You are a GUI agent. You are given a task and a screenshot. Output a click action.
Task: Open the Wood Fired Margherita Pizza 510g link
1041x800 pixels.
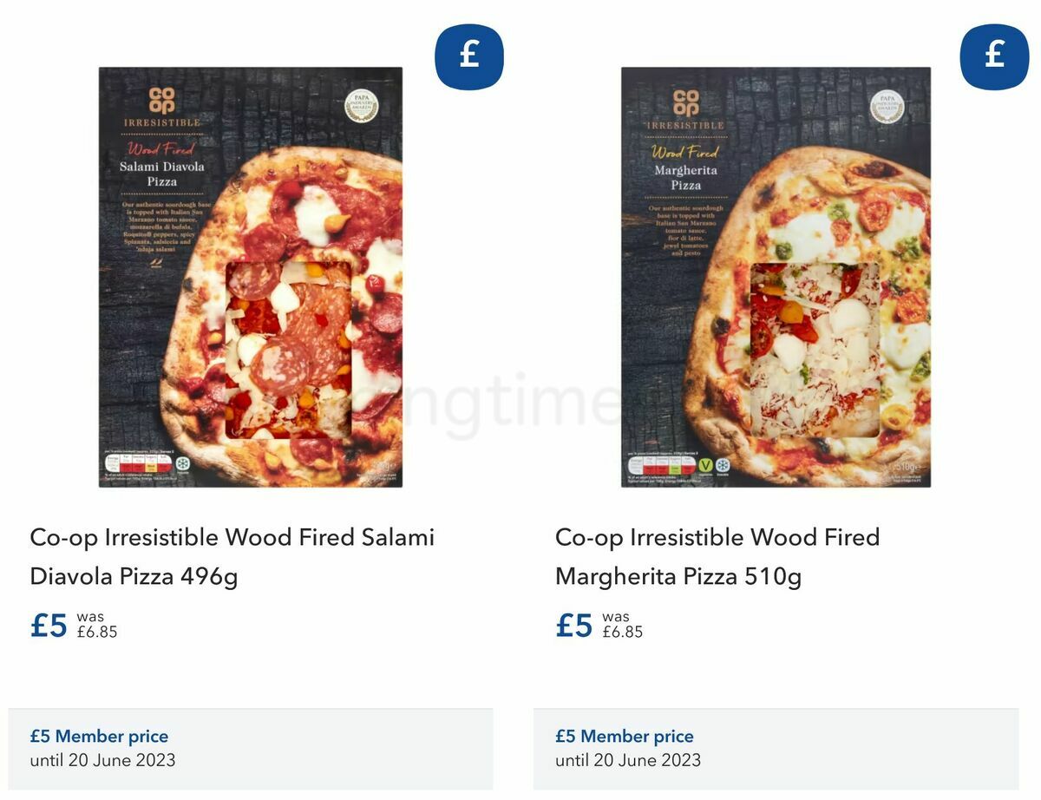[717, 555]
